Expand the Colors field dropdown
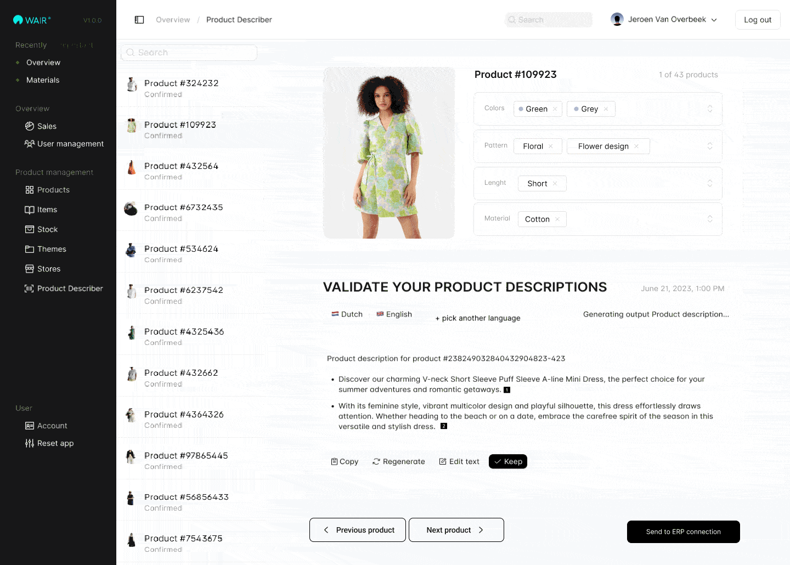The image size is (790, 565). coord(710,109)
